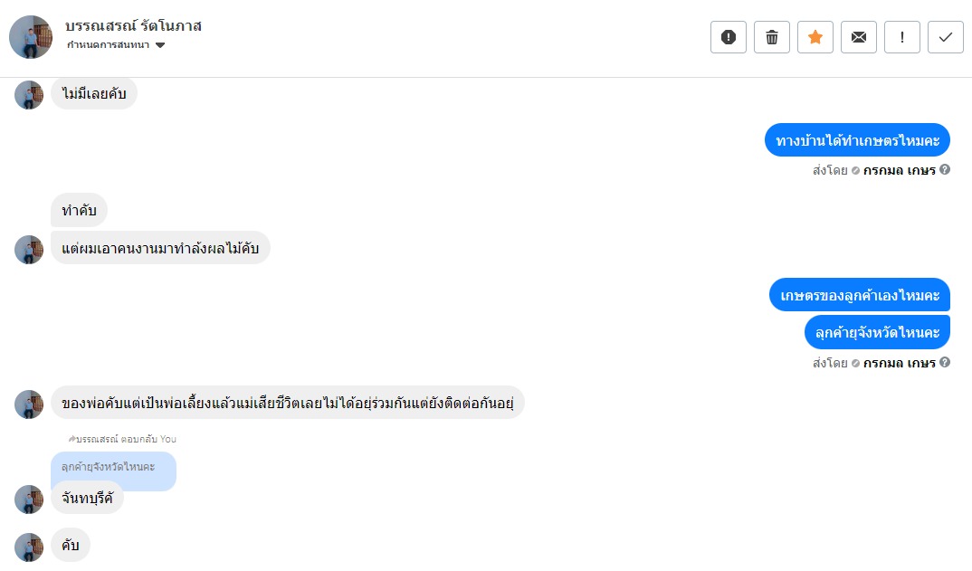Click the message bubble เกษตรของลูกค้าเองไหมคะ
Screen dimensions: 972x571
pos(860,295)
